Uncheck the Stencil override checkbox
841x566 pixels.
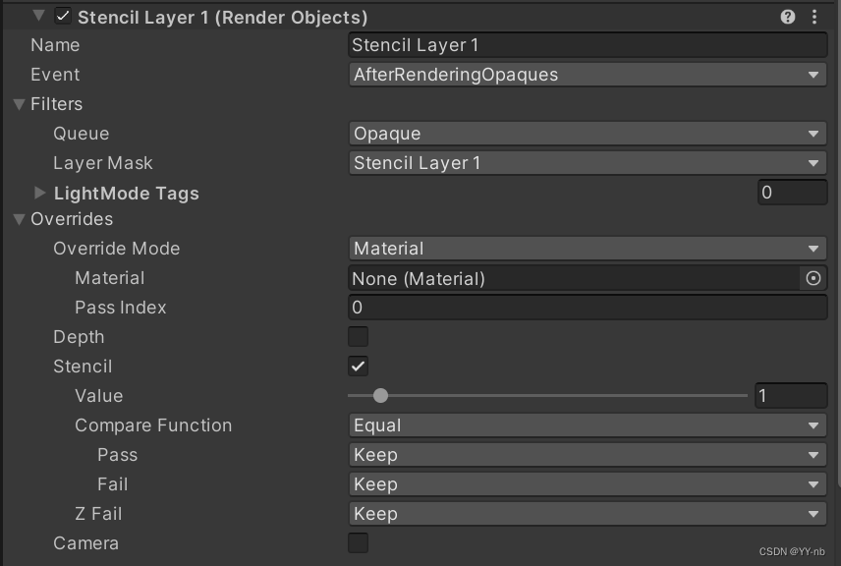[359, 367]
